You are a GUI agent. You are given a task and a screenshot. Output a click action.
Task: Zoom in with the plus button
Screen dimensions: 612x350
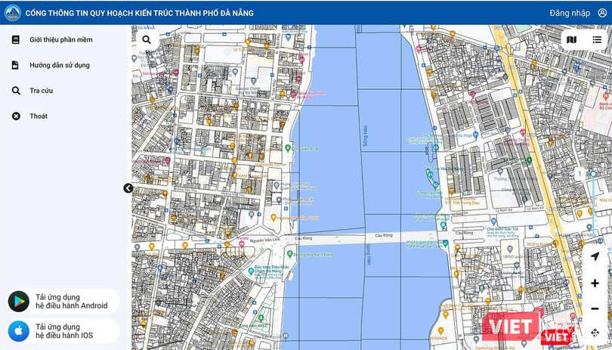pyautogui.click(x=595, y=283)
